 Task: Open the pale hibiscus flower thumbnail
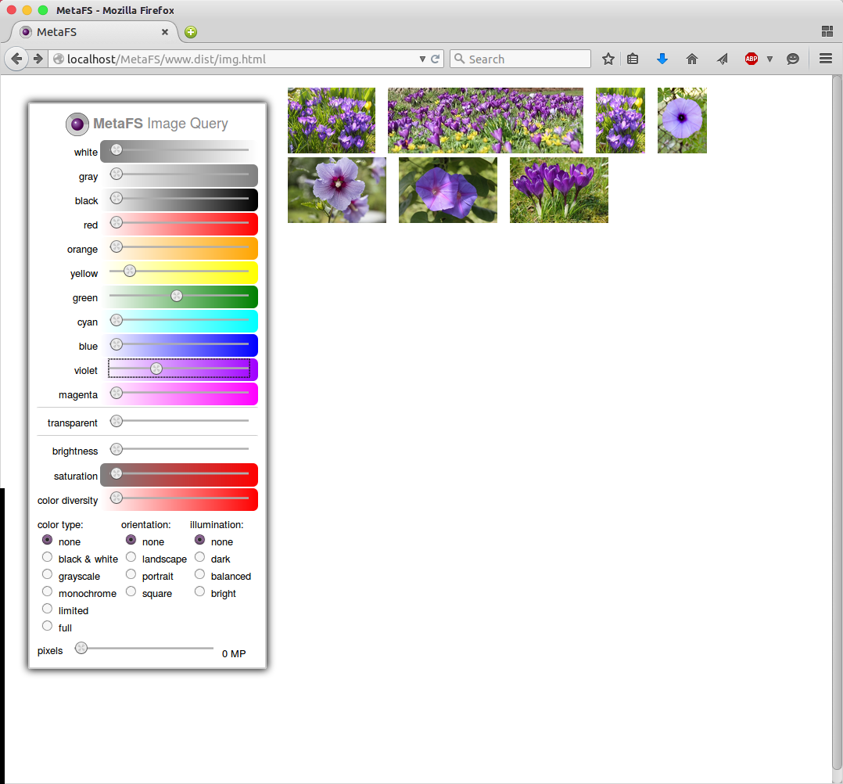pyautogui.click(x=337, y=190)
